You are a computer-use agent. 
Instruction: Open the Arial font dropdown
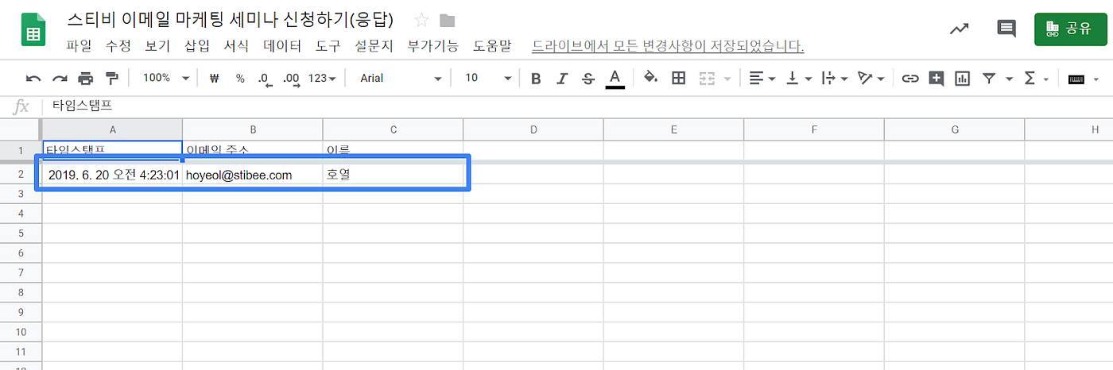(401, 78)
